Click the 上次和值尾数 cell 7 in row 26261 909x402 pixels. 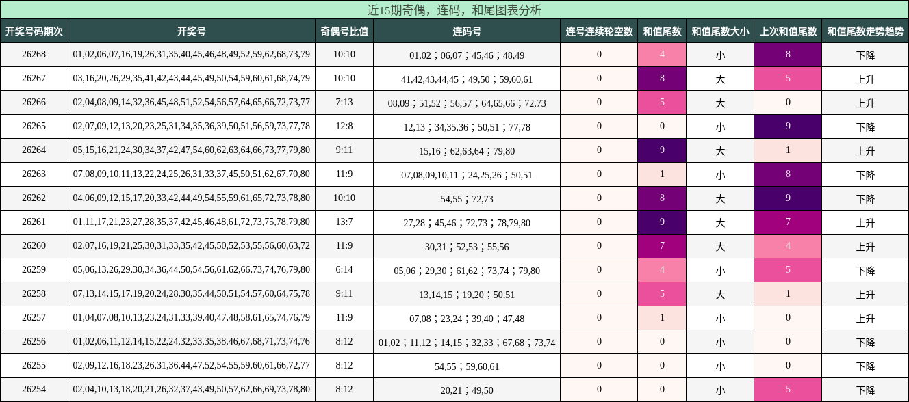pos(788,222)
